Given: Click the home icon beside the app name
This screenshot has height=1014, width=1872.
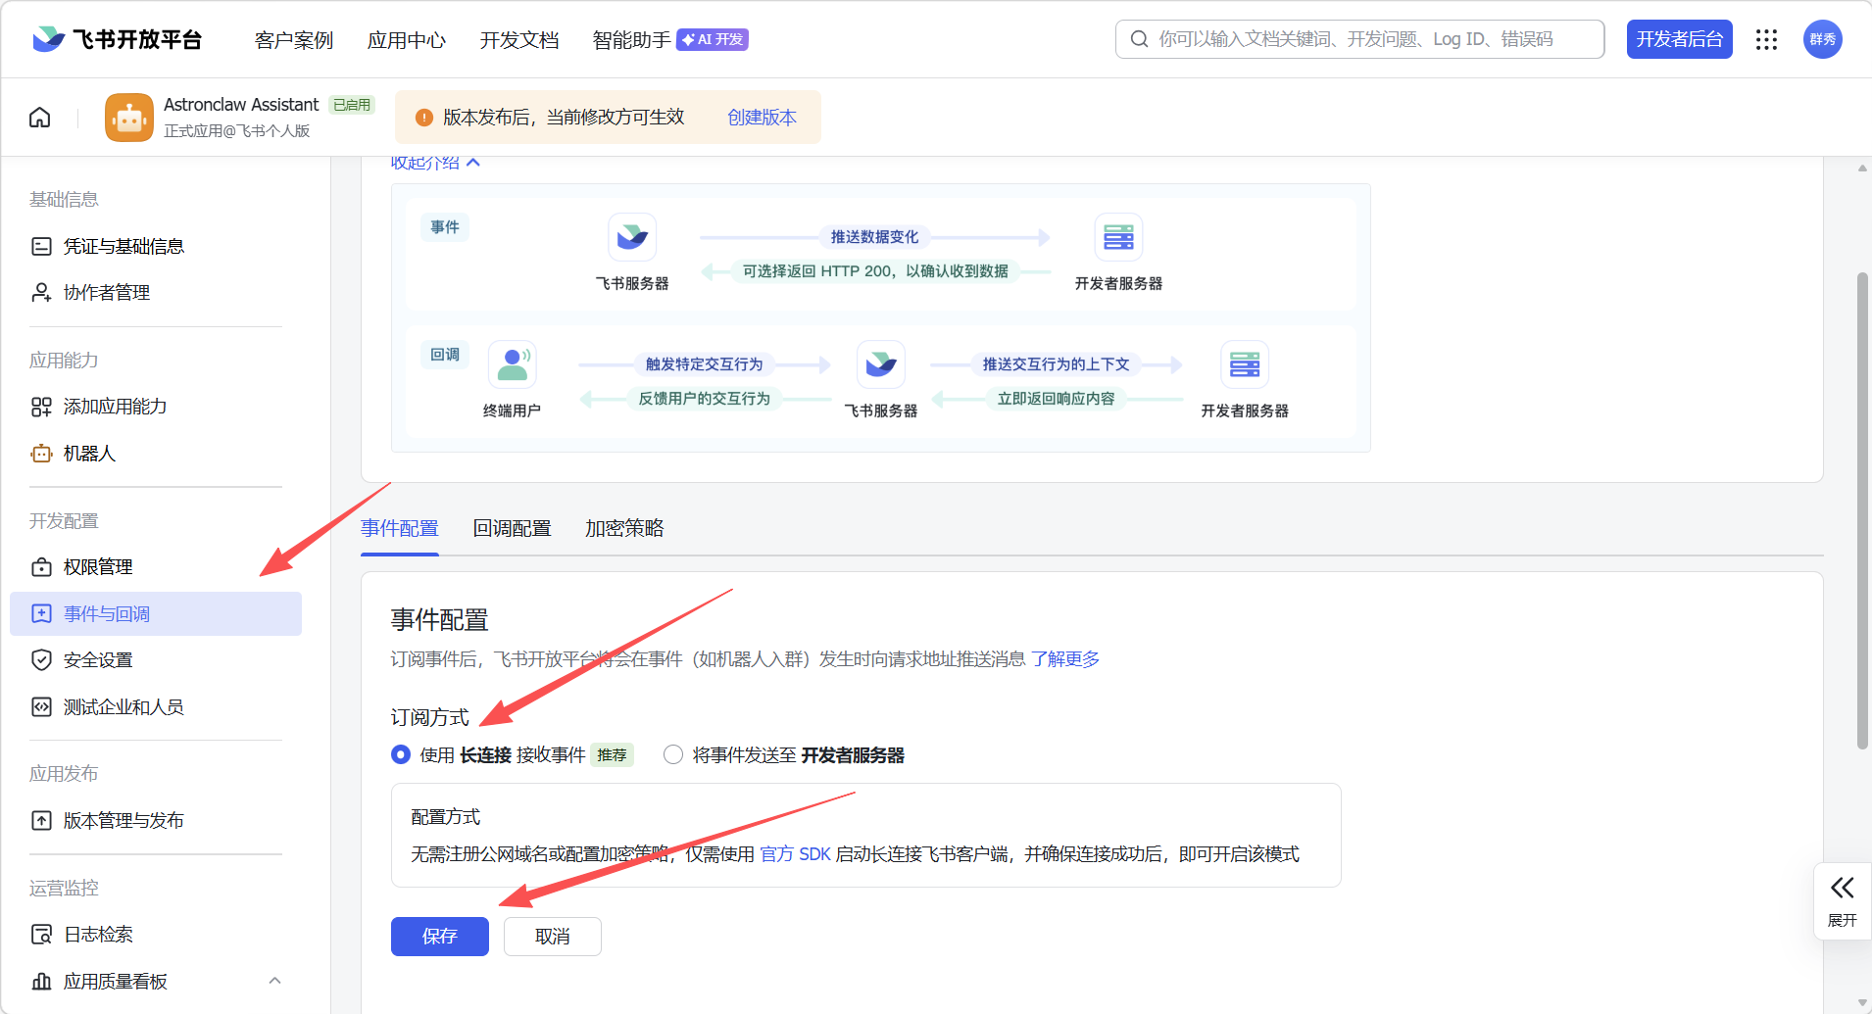Looking at the screenshot, I should [x=38, y=117].
